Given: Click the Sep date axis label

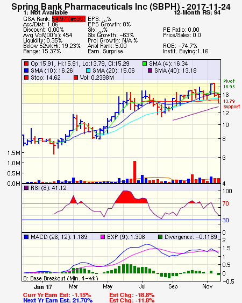Looking at the screenshot, I should coord(173,286).
